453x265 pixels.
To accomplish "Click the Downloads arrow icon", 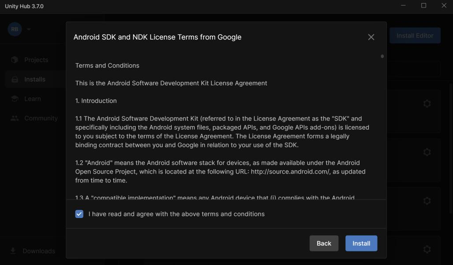I will click(13, 251).
